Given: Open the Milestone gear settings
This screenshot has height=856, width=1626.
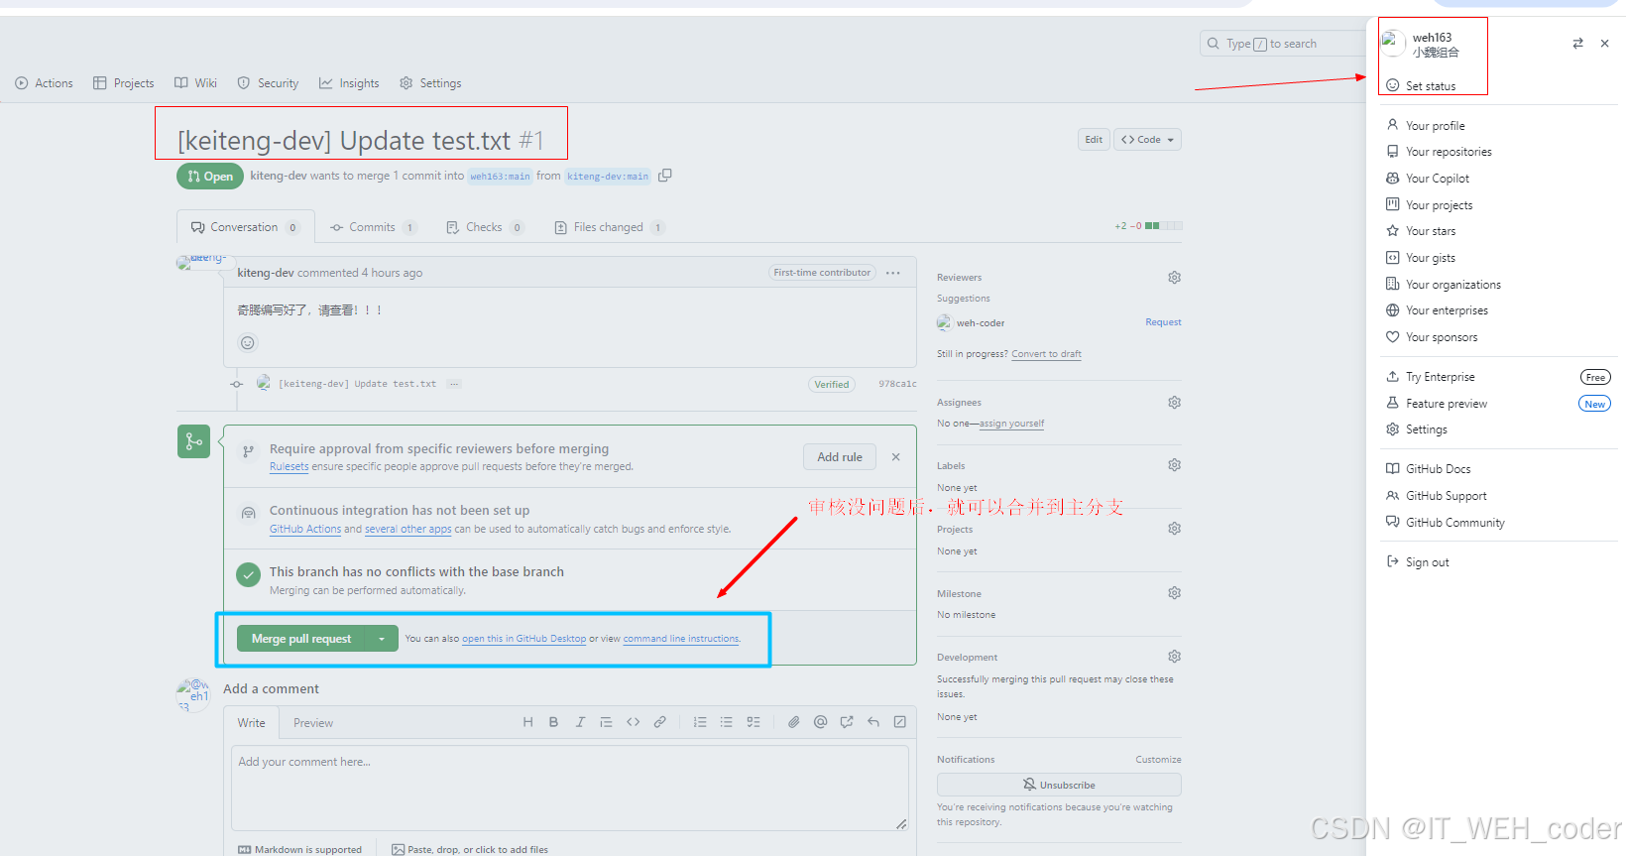Looking at the screenshot, I should pyautogui.click(x=1174, y=593).
